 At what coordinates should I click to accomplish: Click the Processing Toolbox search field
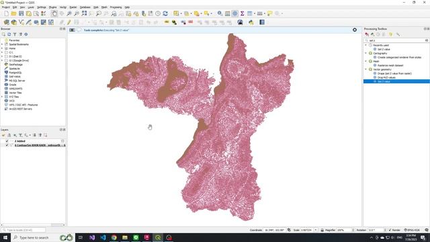[x=396, y=40]
